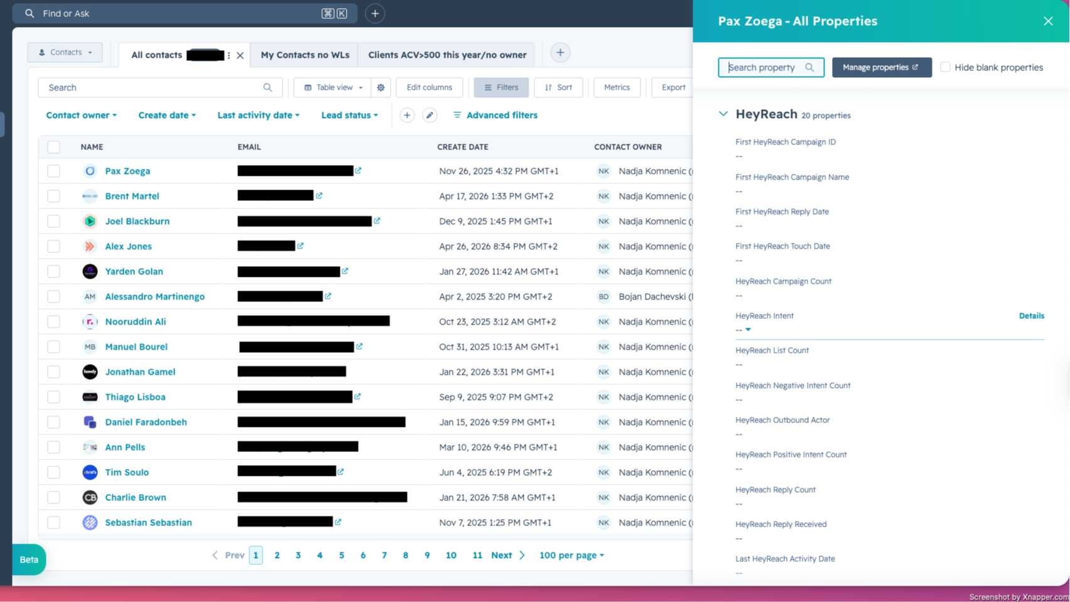Image resolution: width=1070 pixels, height=602 pixels.
Task: Click the Find or Ask search bar
Action: pyautogui.click(x=185, y=13)
